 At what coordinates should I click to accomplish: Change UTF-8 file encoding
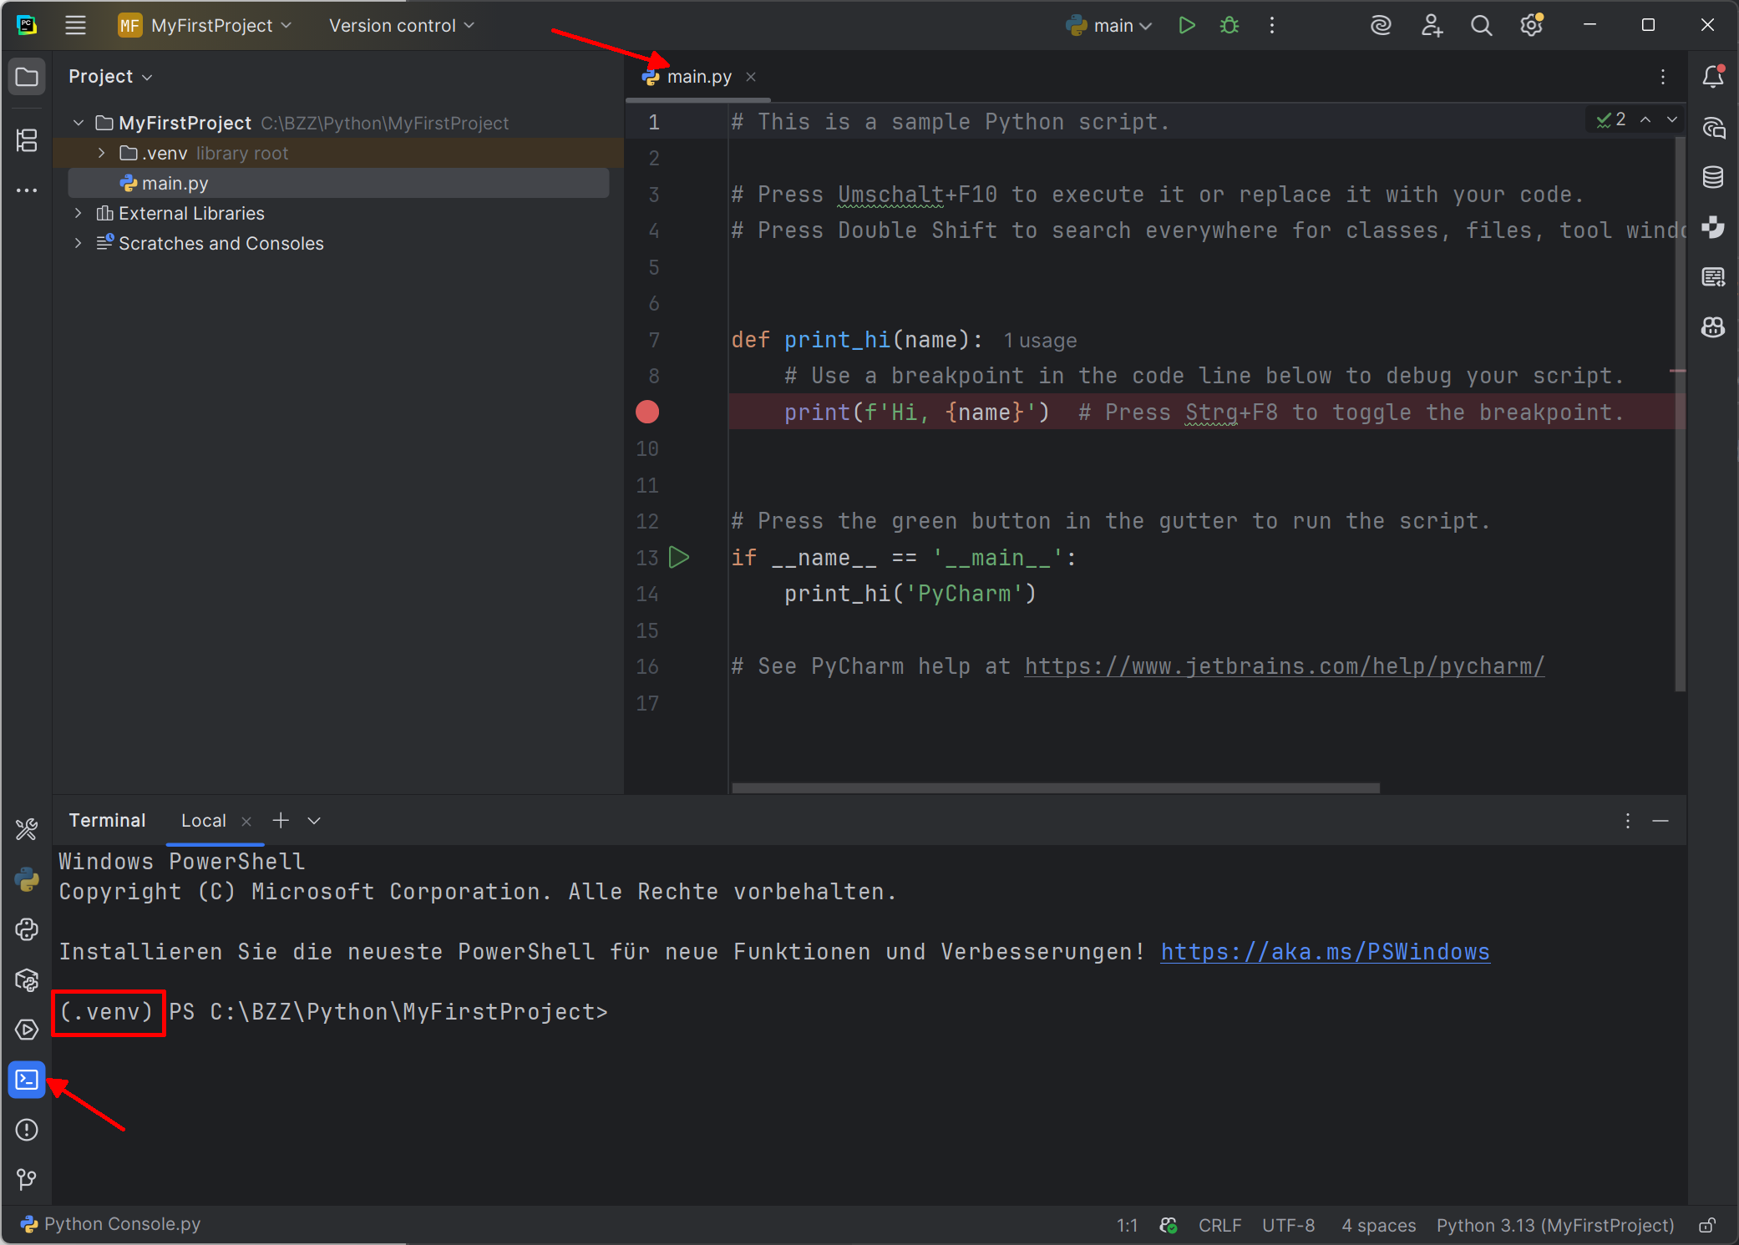[x=1288, y=1225]
